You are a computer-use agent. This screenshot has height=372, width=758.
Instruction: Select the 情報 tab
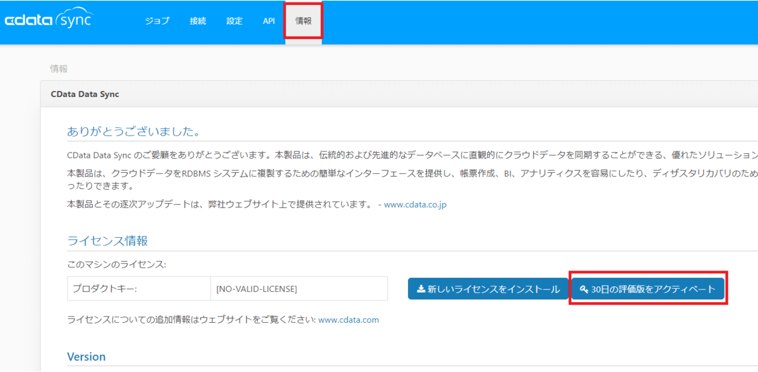pos(303,21)
